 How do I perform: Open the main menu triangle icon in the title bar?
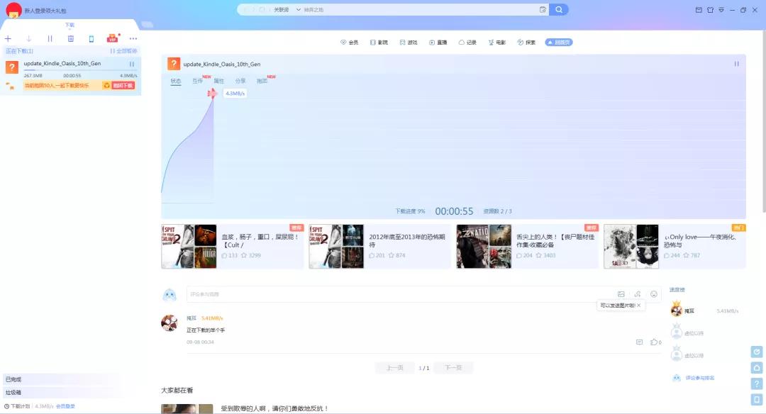721,10
